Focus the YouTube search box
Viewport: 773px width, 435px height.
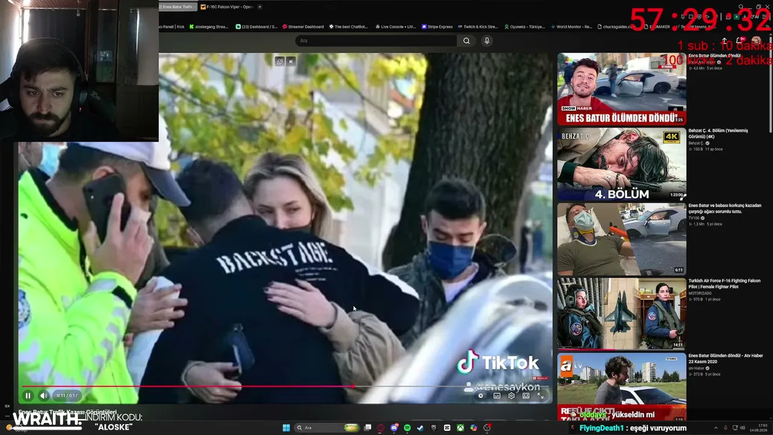[376, 40]
